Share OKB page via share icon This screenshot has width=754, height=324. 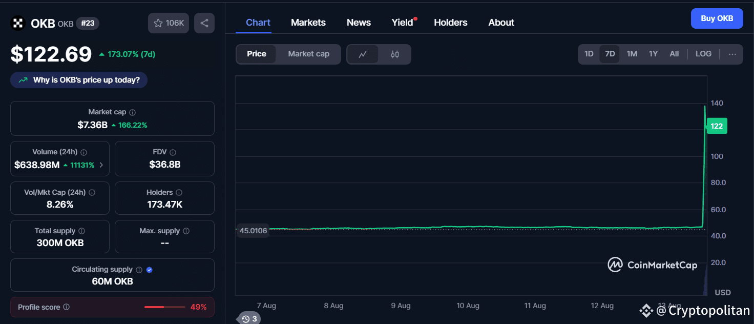point(204,23)
